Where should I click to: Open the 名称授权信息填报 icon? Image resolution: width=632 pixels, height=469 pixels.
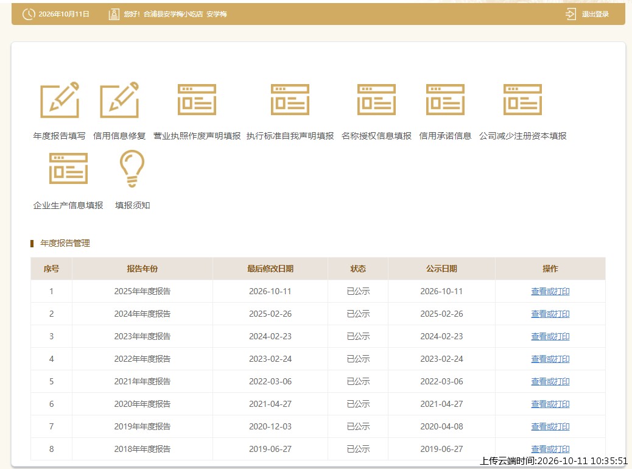(376, 100)
